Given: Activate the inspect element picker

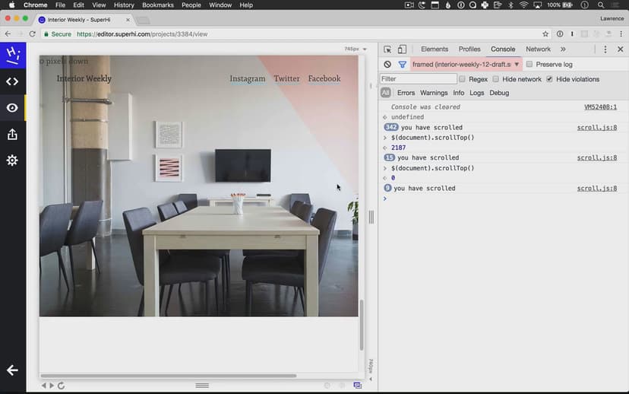Looking at the screenshot, I should (387, 49).
